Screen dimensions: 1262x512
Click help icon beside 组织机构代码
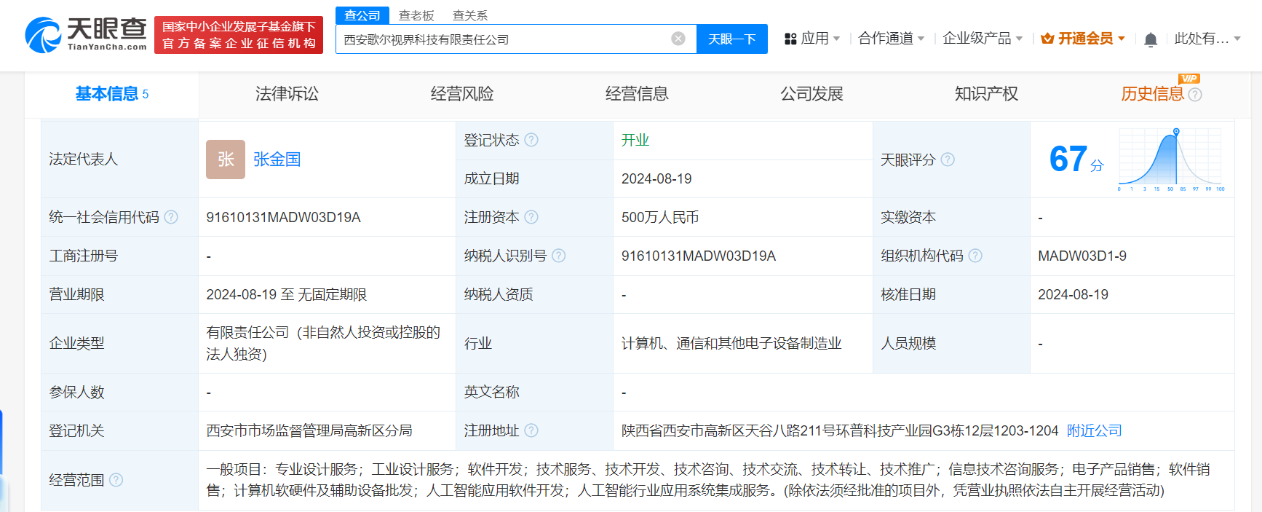[x=975, y=256]
